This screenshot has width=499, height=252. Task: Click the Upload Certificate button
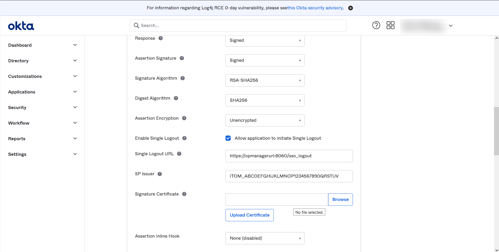click(249, 215)
